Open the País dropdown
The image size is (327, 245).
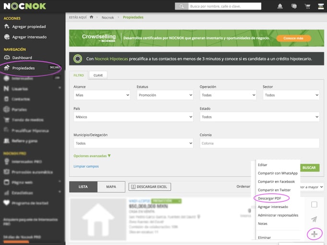pyautogui.click(x=133, y=117)
